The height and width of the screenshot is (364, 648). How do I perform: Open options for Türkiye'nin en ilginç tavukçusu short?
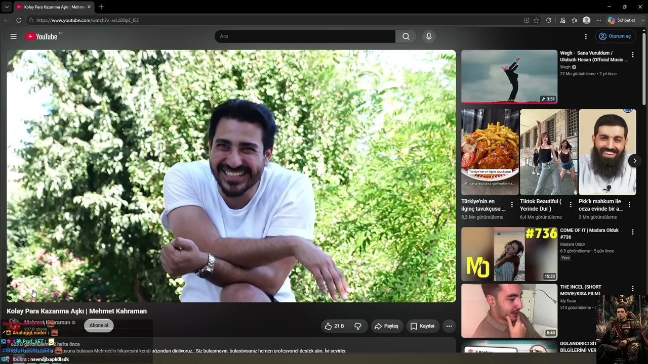click(512, 205)
